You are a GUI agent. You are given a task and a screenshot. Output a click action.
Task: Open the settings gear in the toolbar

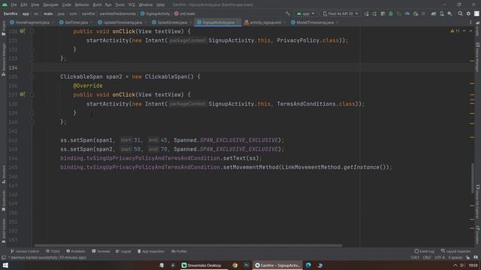468,13
